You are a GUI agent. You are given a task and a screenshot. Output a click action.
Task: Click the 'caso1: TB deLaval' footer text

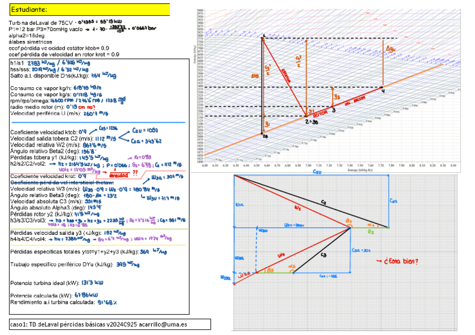pyautogui.click(x=34, y=325)
